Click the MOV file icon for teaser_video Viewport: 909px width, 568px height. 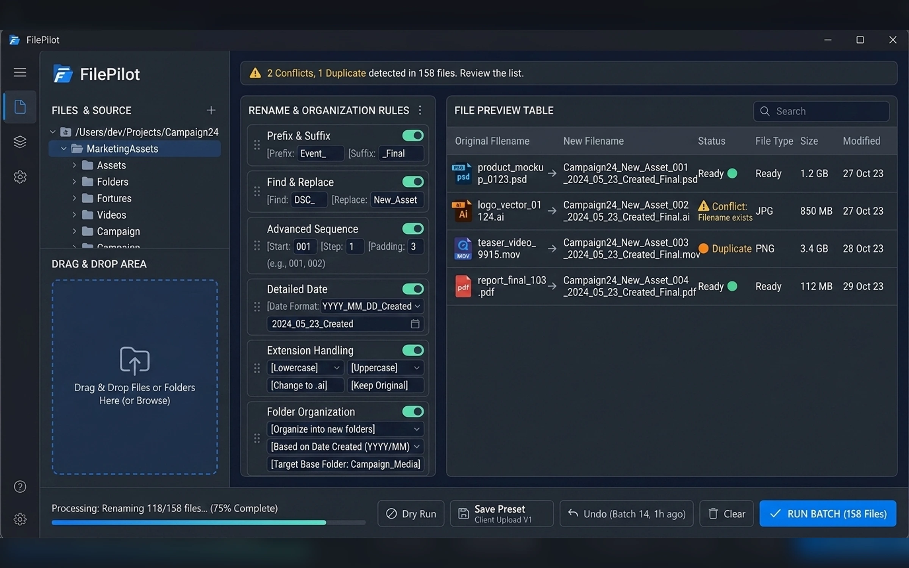tap(463, 249)
